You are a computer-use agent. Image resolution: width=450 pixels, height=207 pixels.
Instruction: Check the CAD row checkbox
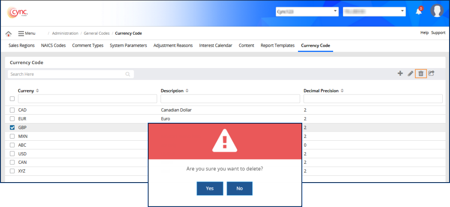click(12, 110)
